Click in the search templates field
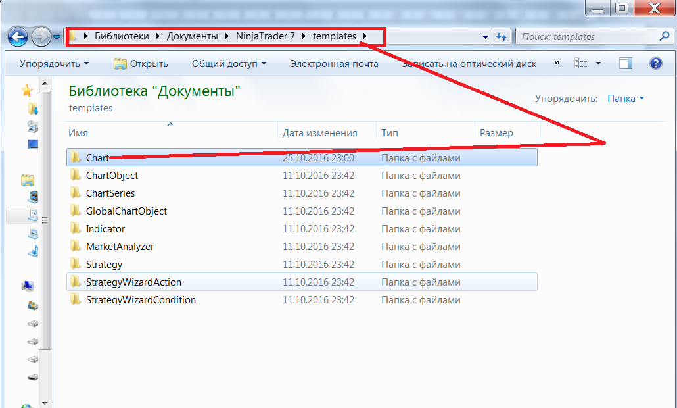Image resolution: width=677 pixels, height=408 pixels. [x=585, y=37]
